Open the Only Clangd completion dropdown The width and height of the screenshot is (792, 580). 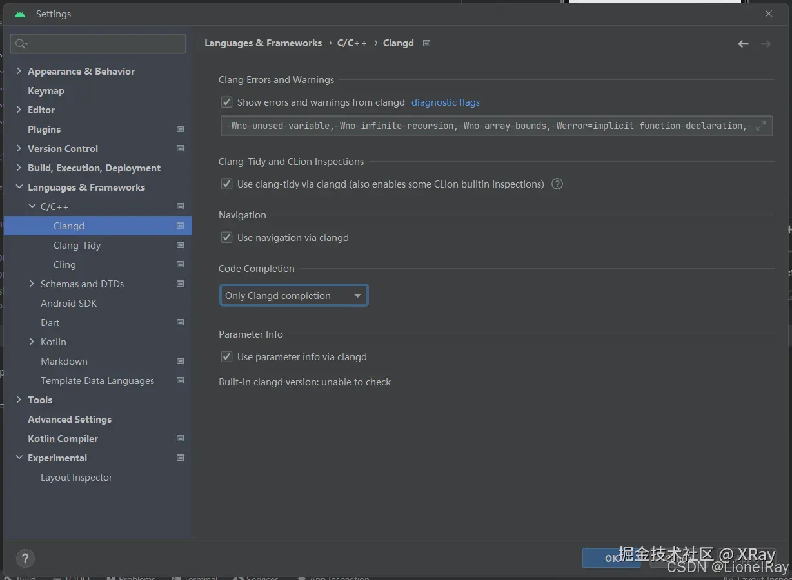pyautogui.click(x=294, y=295)
